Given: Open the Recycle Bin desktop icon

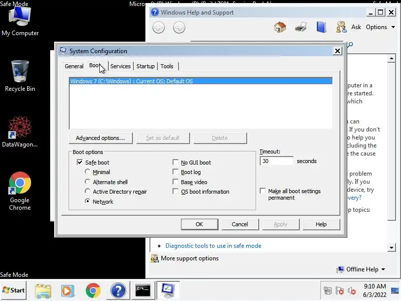Looking at the screenshot, I should [x=20, y=76].
